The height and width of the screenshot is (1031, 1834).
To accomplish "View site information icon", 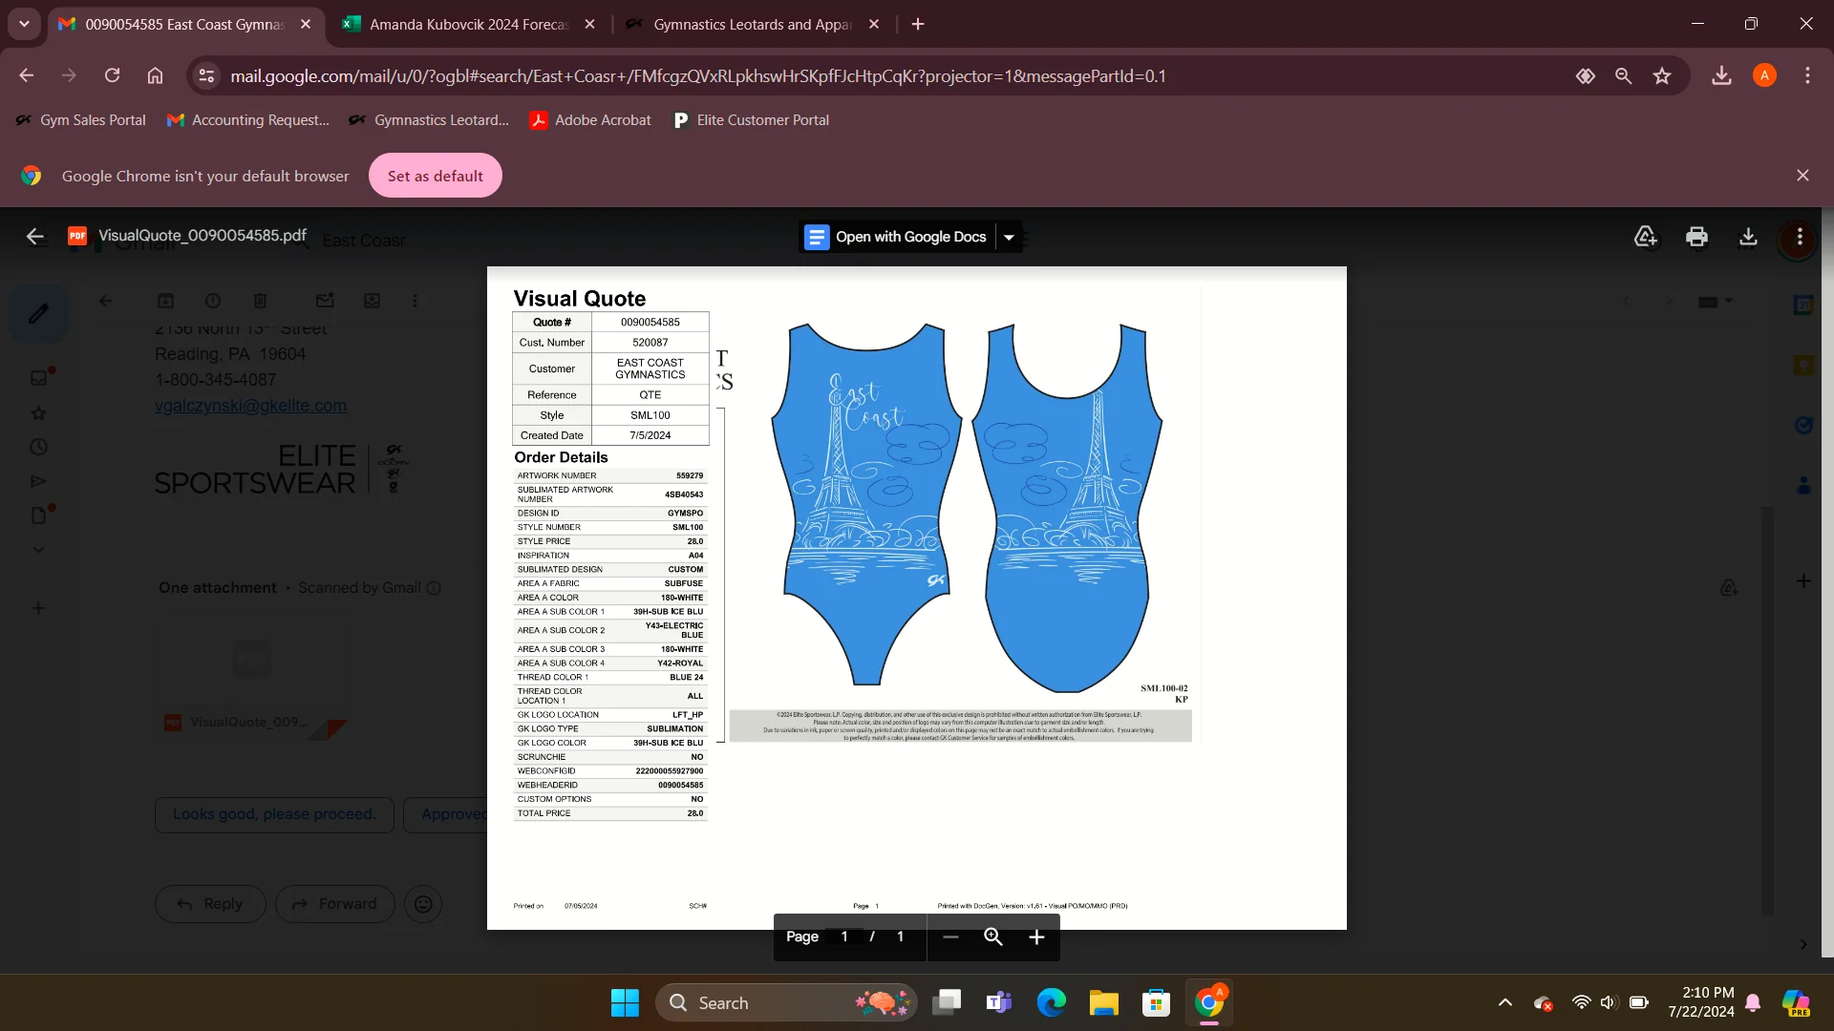I will (x=206, y=75).
